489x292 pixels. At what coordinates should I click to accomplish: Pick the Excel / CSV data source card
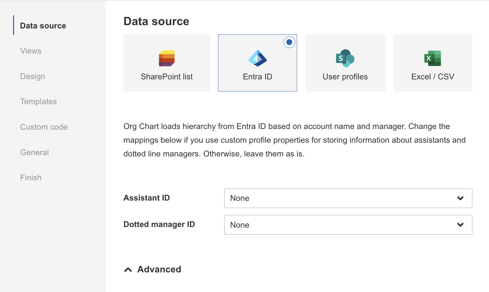tap(432, 63)
